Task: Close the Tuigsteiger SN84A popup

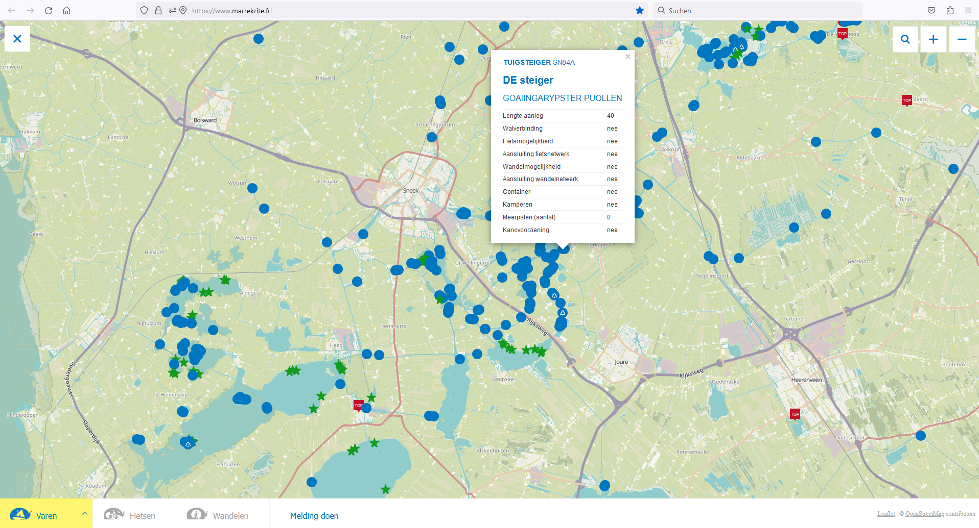Action: click(x=628, y=57)
